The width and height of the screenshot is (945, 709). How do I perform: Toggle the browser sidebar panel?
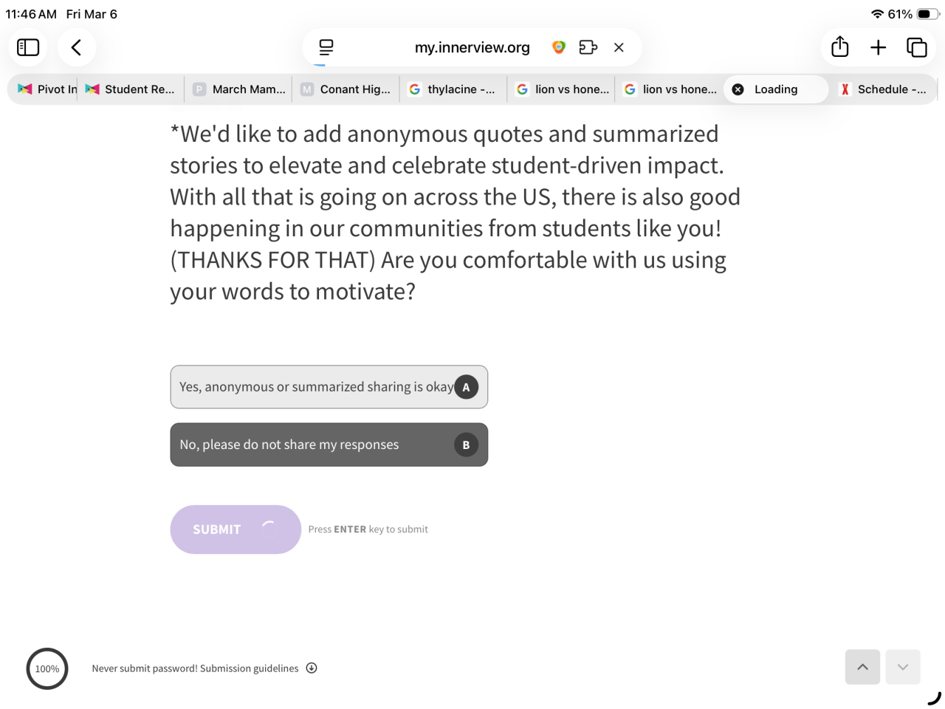[28, 47]
